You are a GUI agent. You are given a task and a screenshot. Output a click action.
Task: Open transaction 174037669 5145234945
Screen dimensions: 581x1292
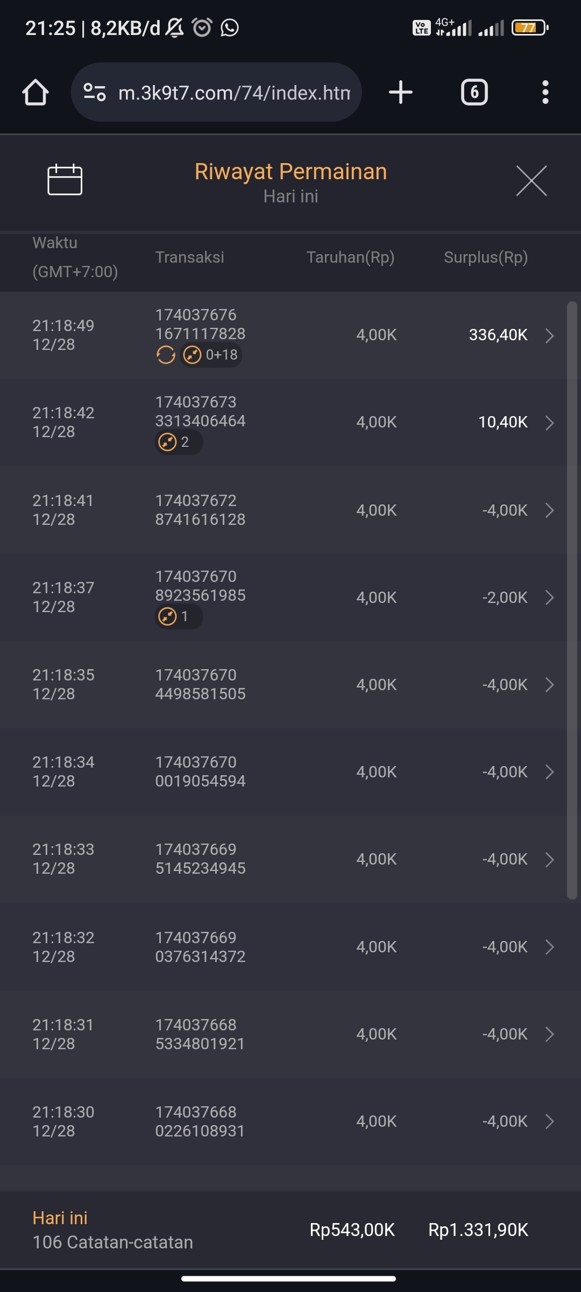tap(200, 859)
